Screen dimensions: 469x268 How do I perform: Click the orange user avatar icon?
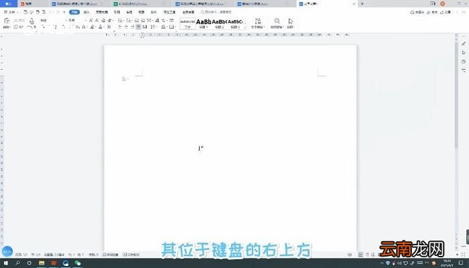(443, 3)
